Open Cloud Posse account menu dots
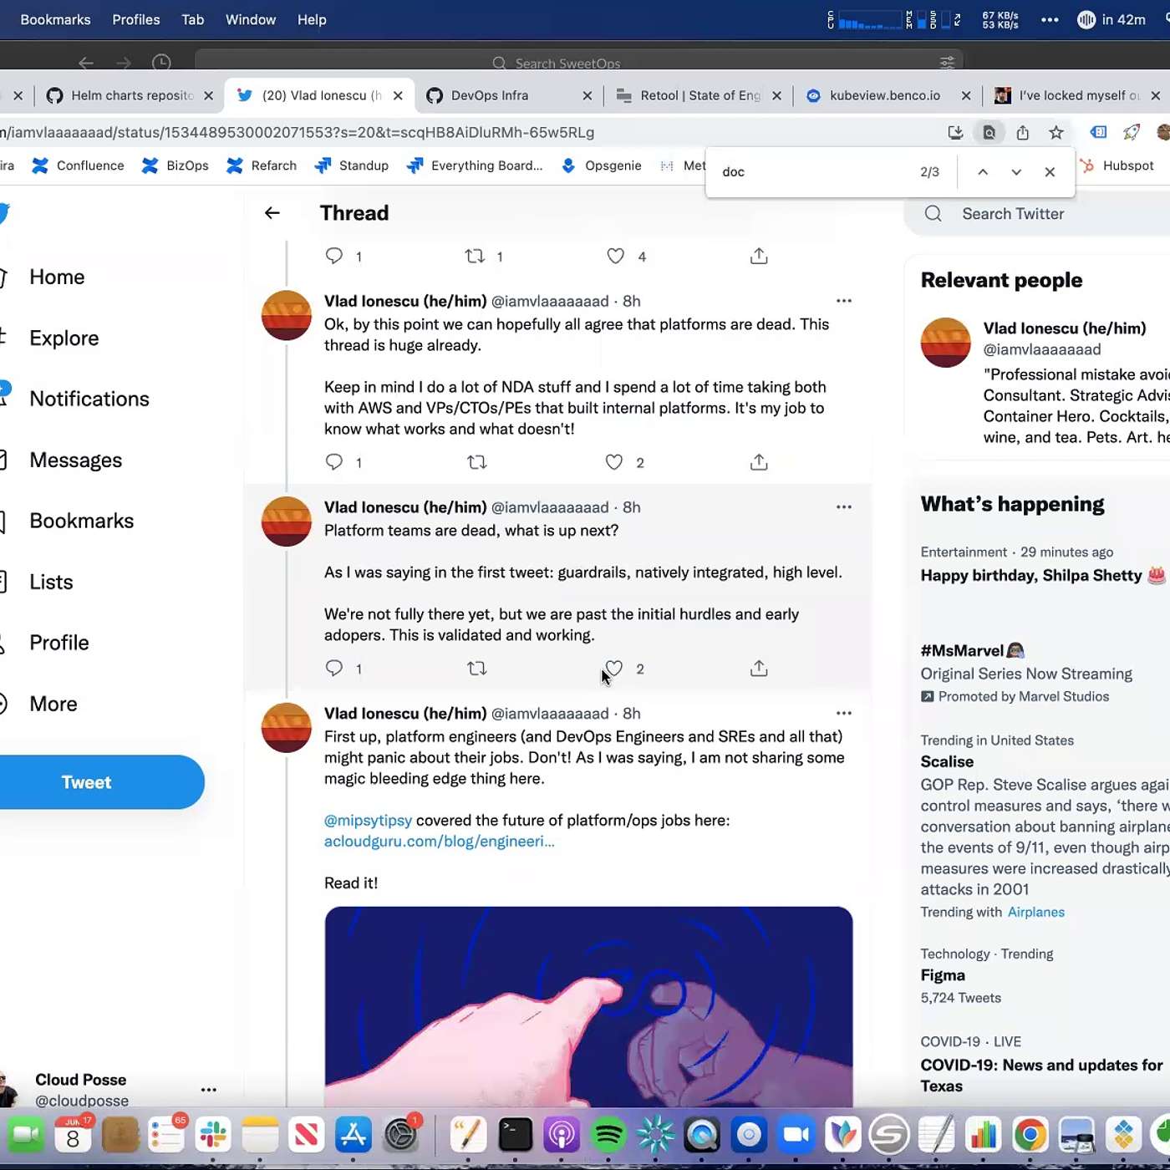The width and height of the screenshot is (1170, 1170). pos(209,1090)
